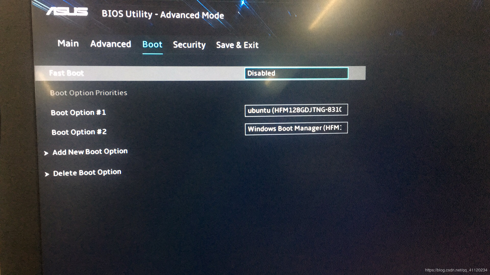Click the BIOS Utility - Advanced Mode title
This screenshot has height=275, width=490.
(x=163, y=15)
